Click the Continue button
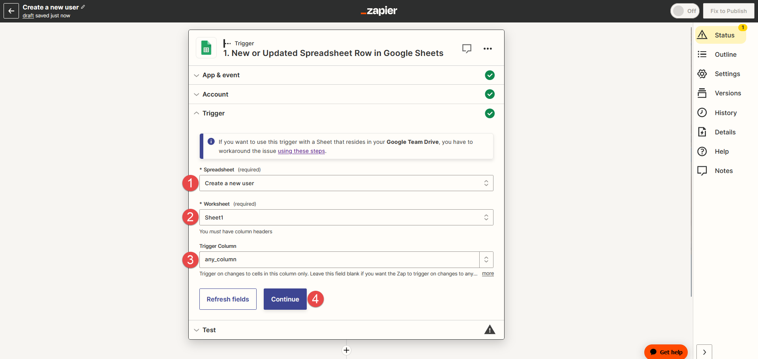This screenshot has height=359, width=758. [285, 299]
